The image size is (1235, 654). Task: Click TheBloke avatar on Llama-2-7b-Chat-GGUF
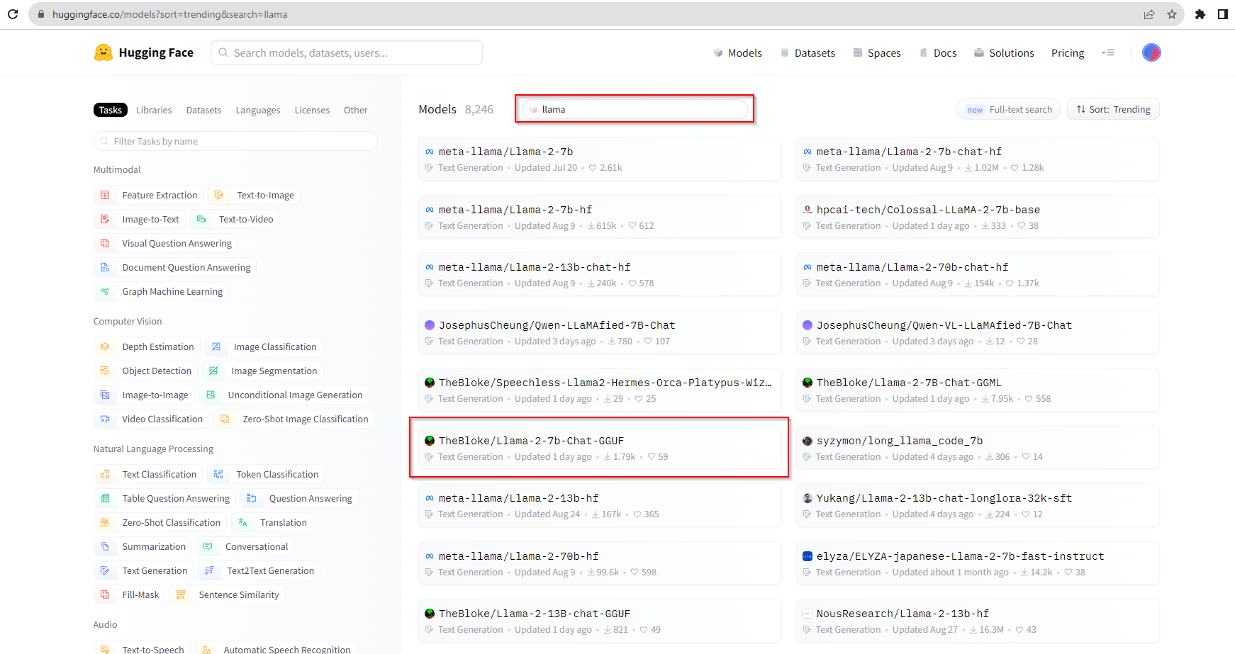click(x=430, y=441)
